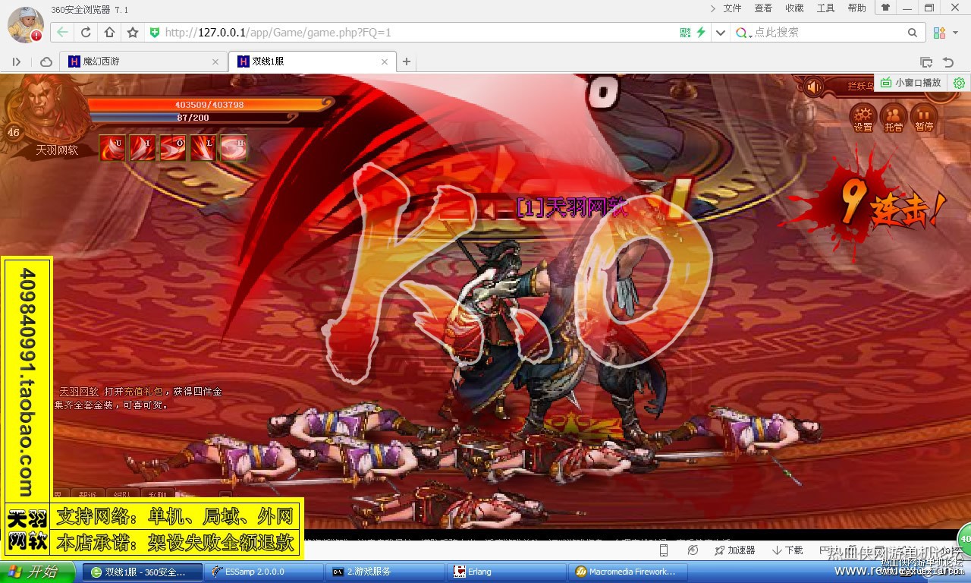Restore closed tab with undo arrow
This screenshot has height=583, width=971.
click(x=948, y=61)
